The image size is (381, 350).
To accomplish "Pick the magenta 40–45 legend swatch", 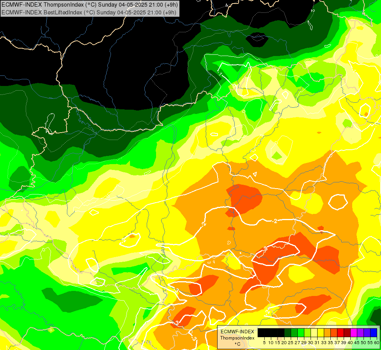I will pos(354,332).
